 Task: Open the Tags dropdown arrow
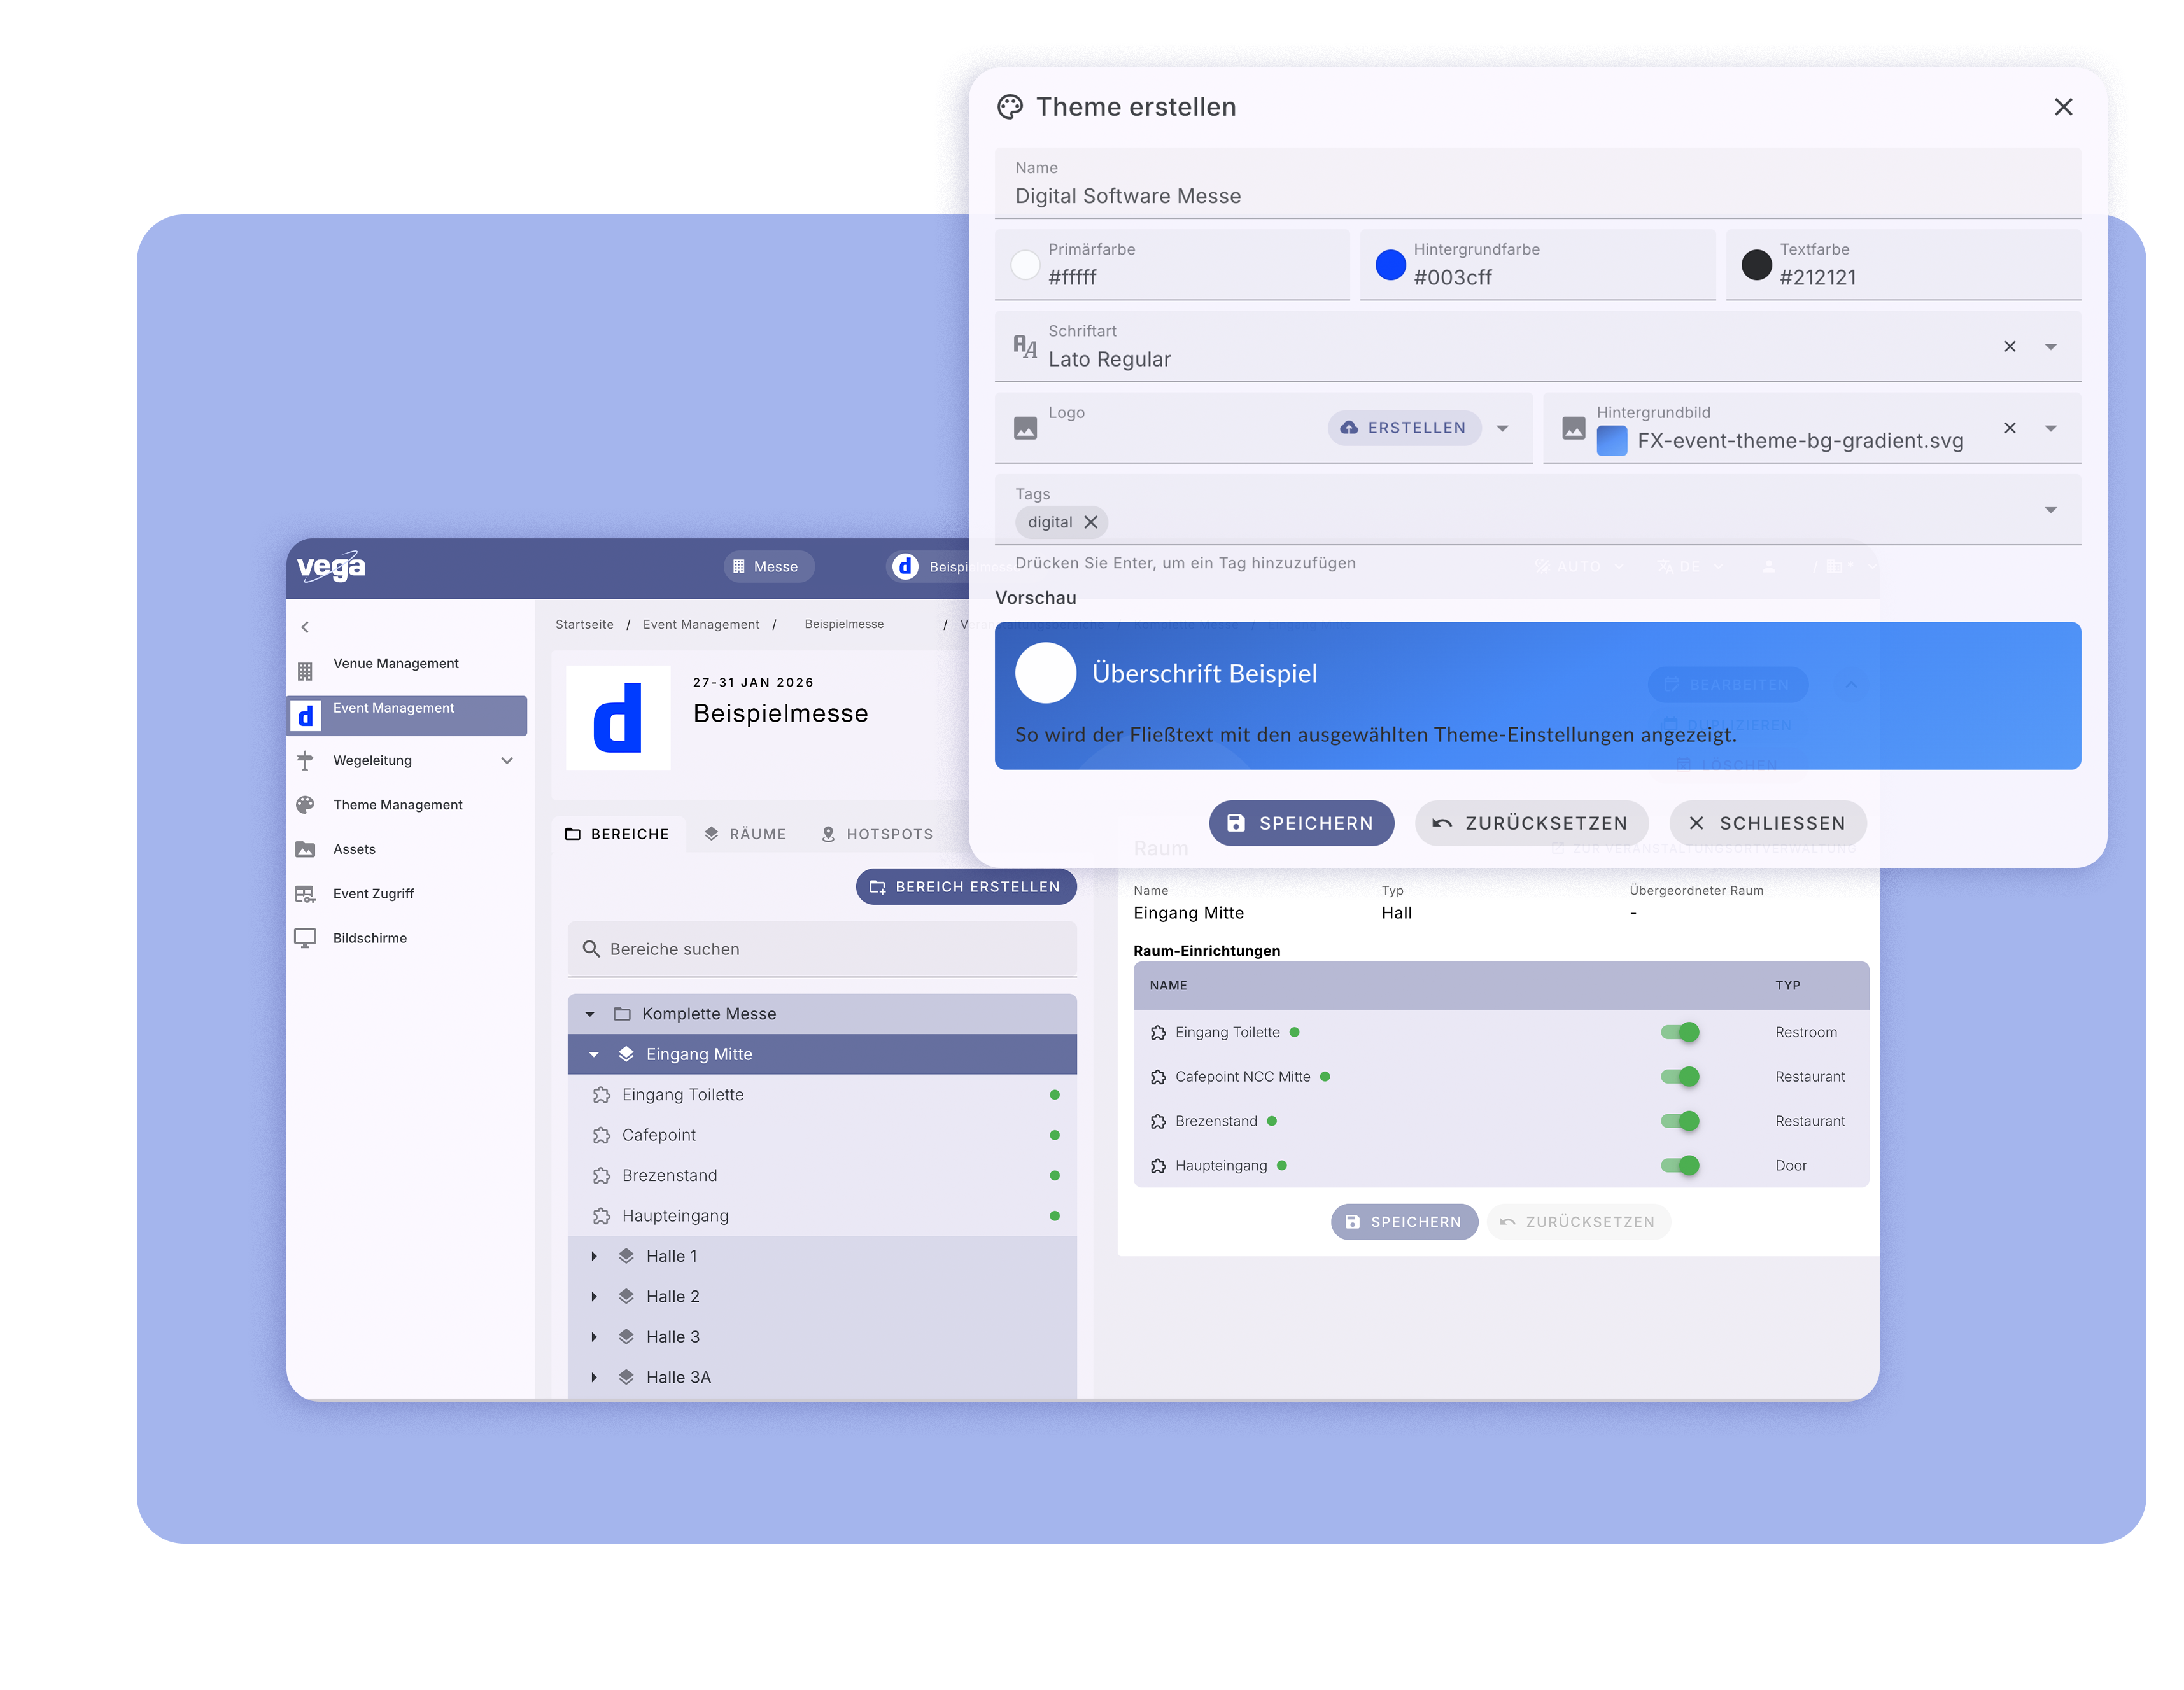pyautogui.click(x=2050, y=511)
